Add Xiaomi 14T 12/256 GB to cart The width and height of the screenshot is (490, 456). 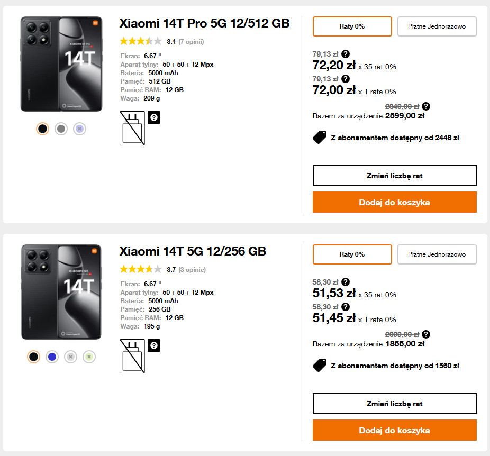click(x=394, y=430)
